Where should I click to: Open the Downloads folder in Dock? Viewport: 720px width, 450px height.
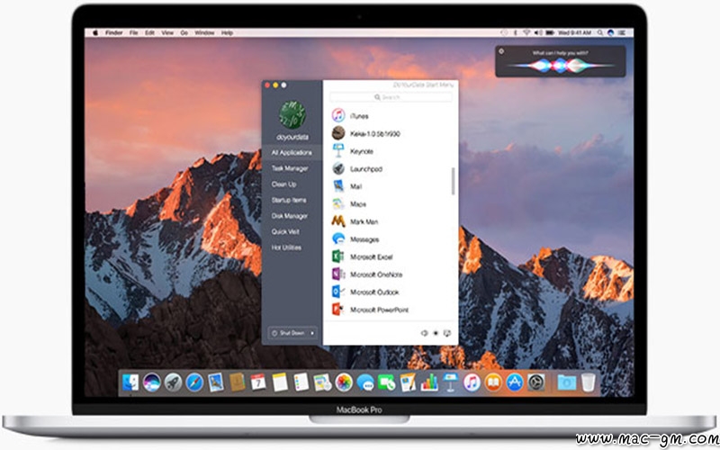pos(567,382)
